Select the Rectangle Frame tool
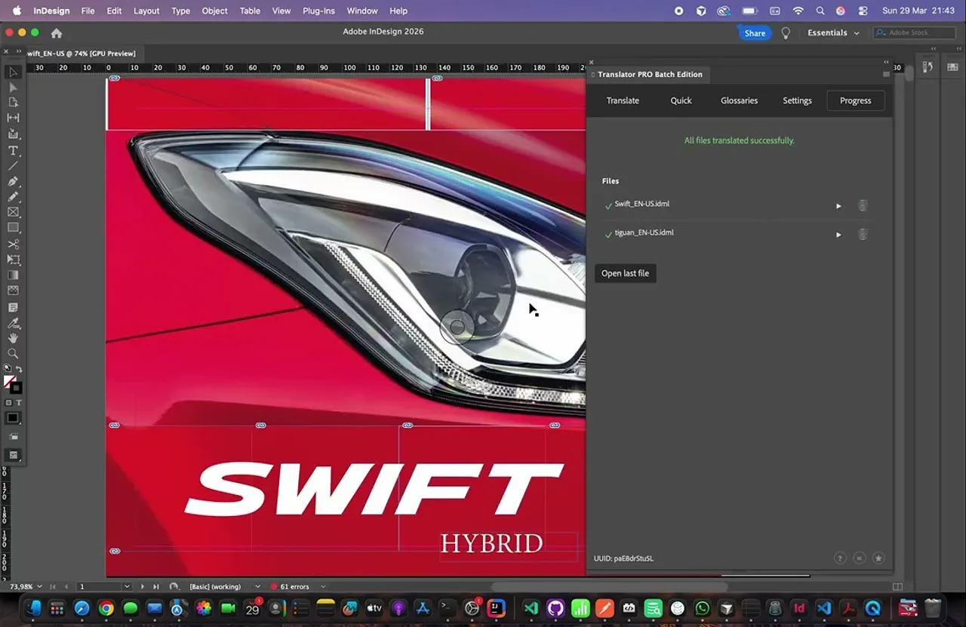The width and height of the screenshot is (966, 627). 13,212
